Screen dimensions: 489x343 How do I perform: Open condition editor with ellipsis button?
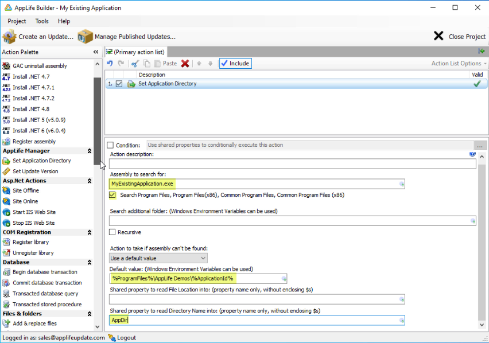pyautogui.click(x=480, y=145)
